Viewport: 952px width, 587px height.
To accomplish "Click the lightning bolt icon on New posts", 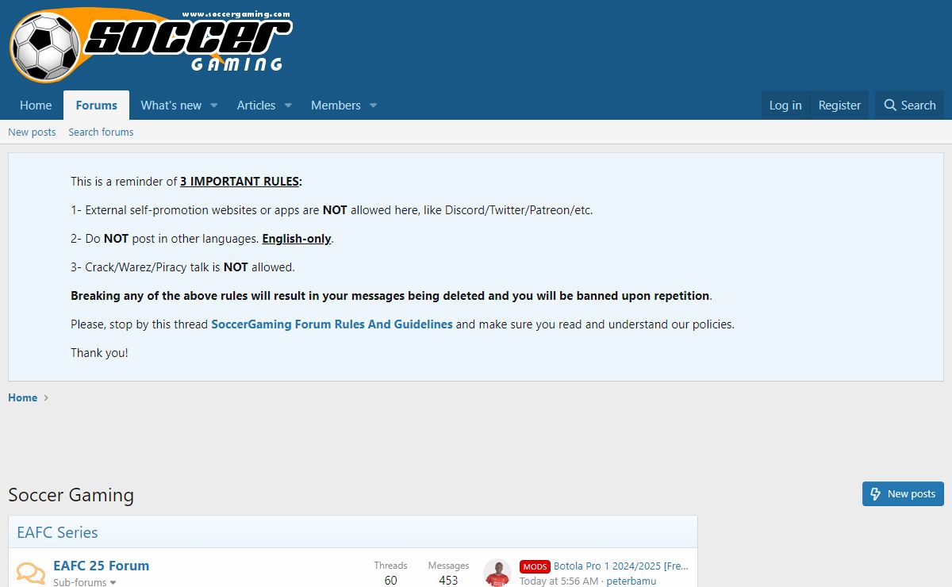I will point(876,493).
